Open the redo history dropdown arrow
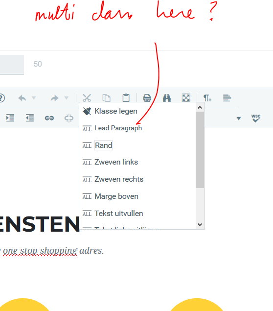The width and height of the screenshot is (273, 311). click(x=67, y=98)
